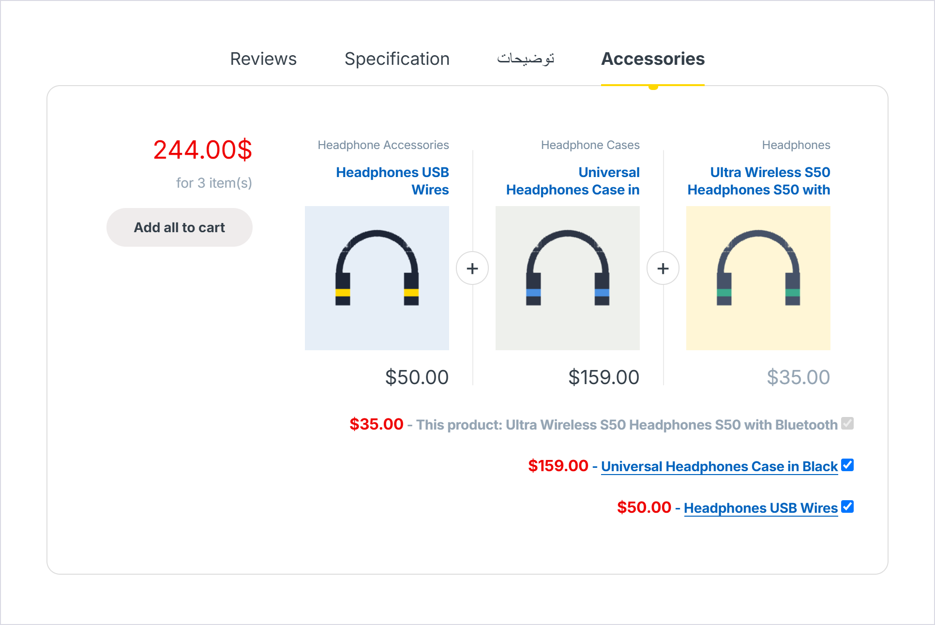Click red $159.00 price in checklist
935x625 pixels.
(558, 466)
